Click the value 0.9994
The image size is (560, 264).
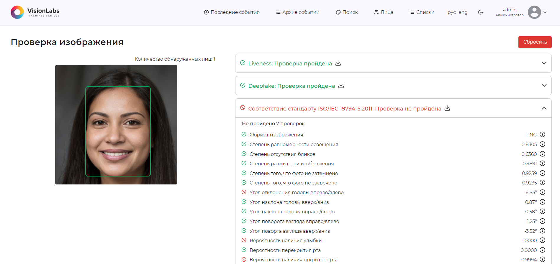529,260
